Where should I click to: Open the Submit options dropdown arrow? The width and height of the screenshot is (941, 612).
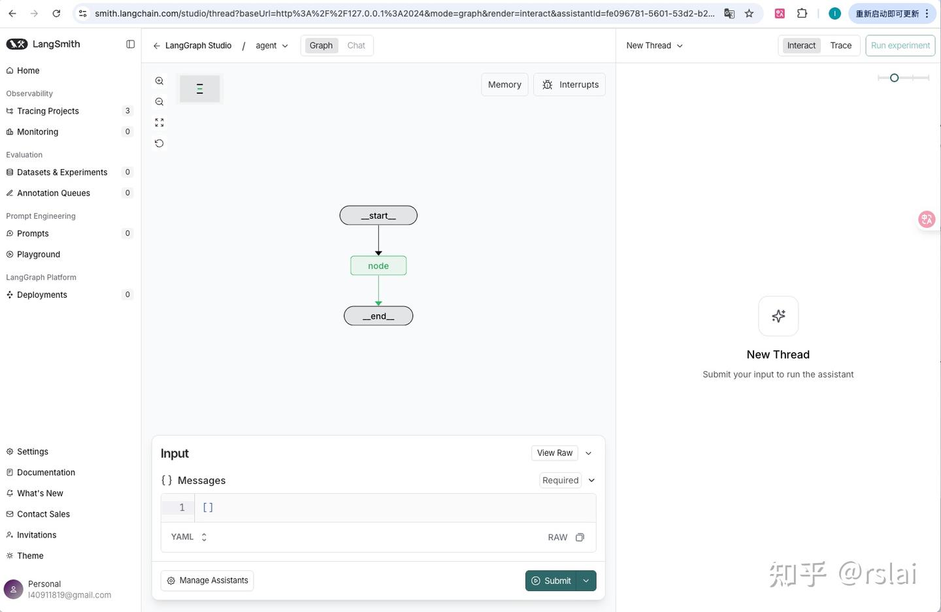pos(586,581)
